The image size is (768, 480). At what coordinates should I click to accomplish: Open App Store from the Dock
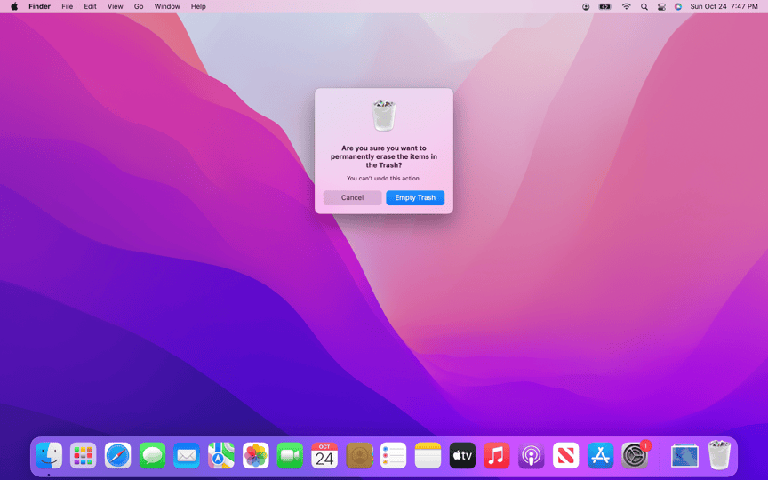(601, 455)
